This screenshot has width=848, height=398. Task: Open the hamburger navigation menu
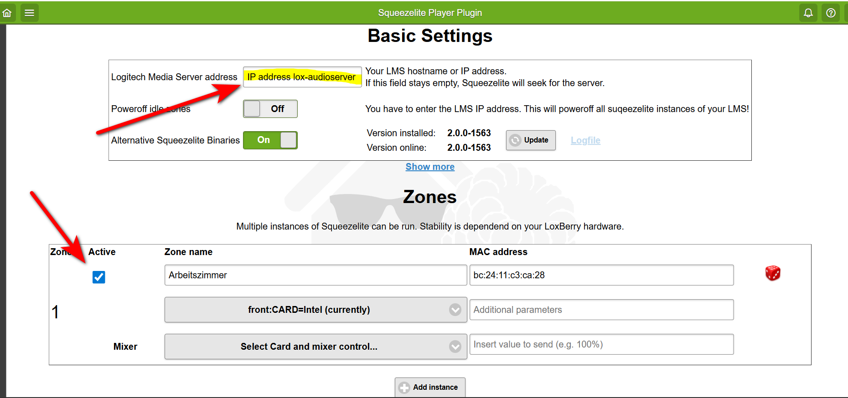30,13
